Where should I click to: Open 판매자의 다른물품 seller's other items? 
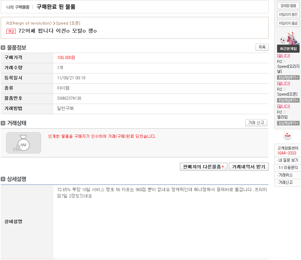(203, 167)
